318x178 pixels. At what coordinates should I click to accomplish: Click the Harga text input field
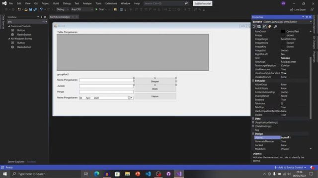(x=106, y=92)
